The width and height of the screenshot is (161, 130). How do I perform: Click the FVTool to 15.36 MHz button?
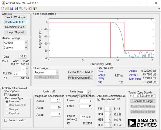click(80, 72)
